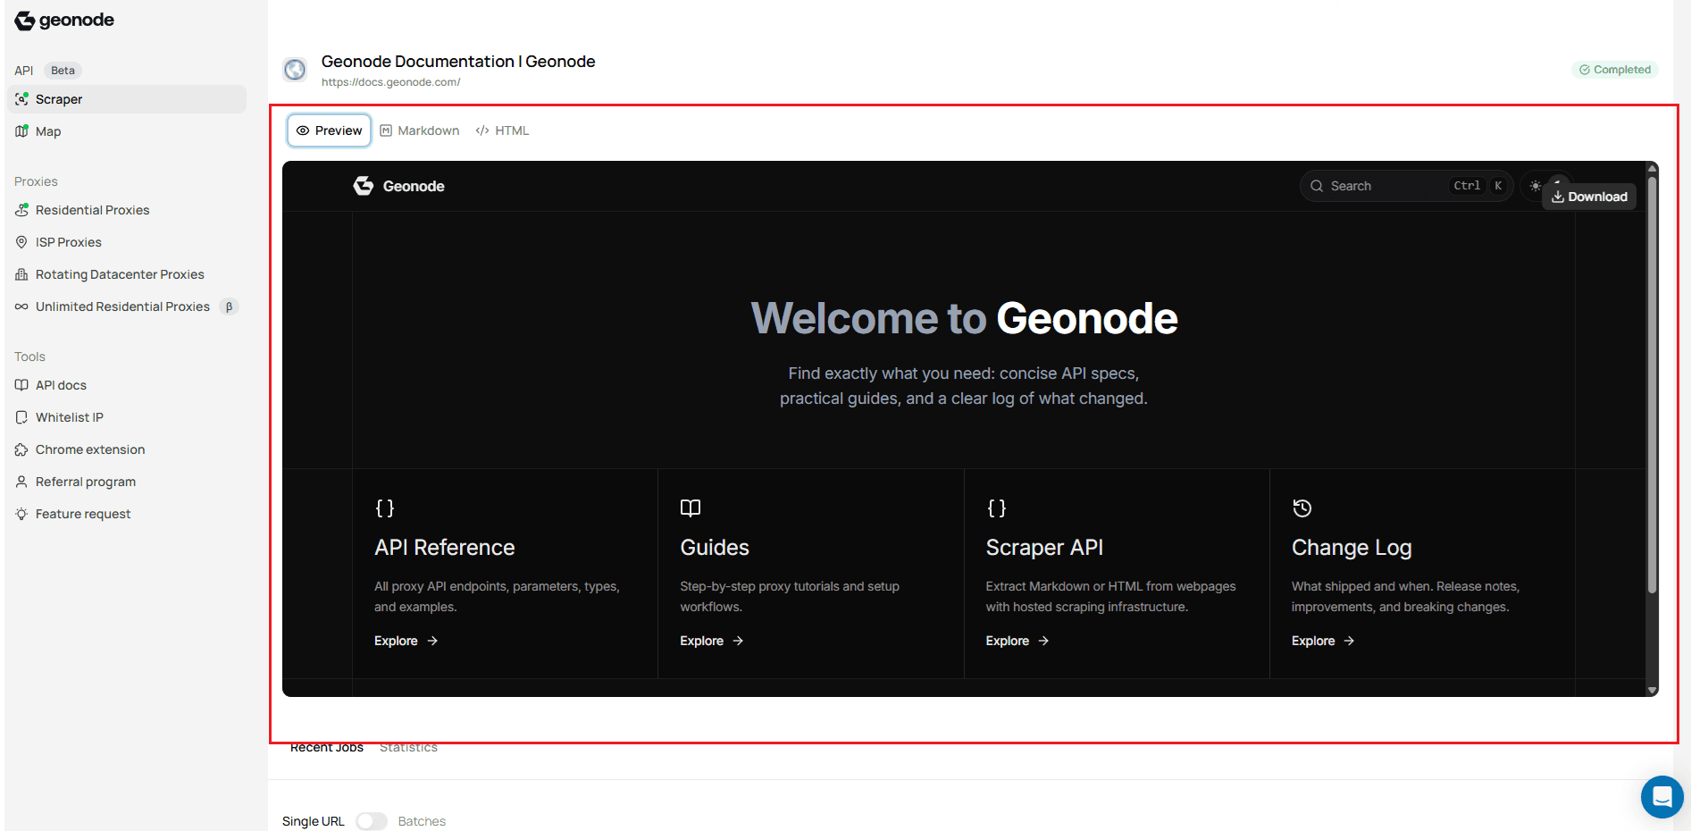Click the Scraper icon in sidebar
This screenshot has height=831, width=1691.
tap(21, 99)
